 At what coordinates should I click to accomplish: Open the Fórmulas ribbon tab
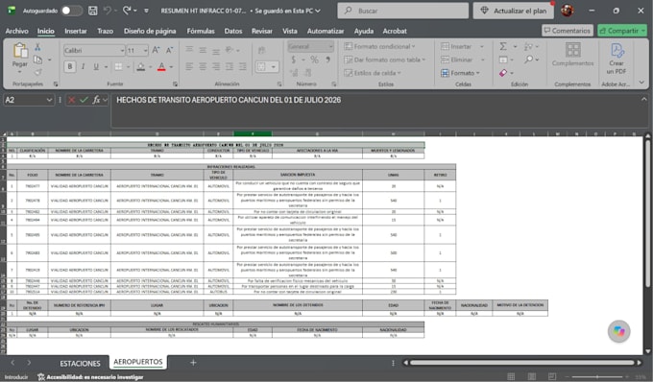click(x=201, y=31)
